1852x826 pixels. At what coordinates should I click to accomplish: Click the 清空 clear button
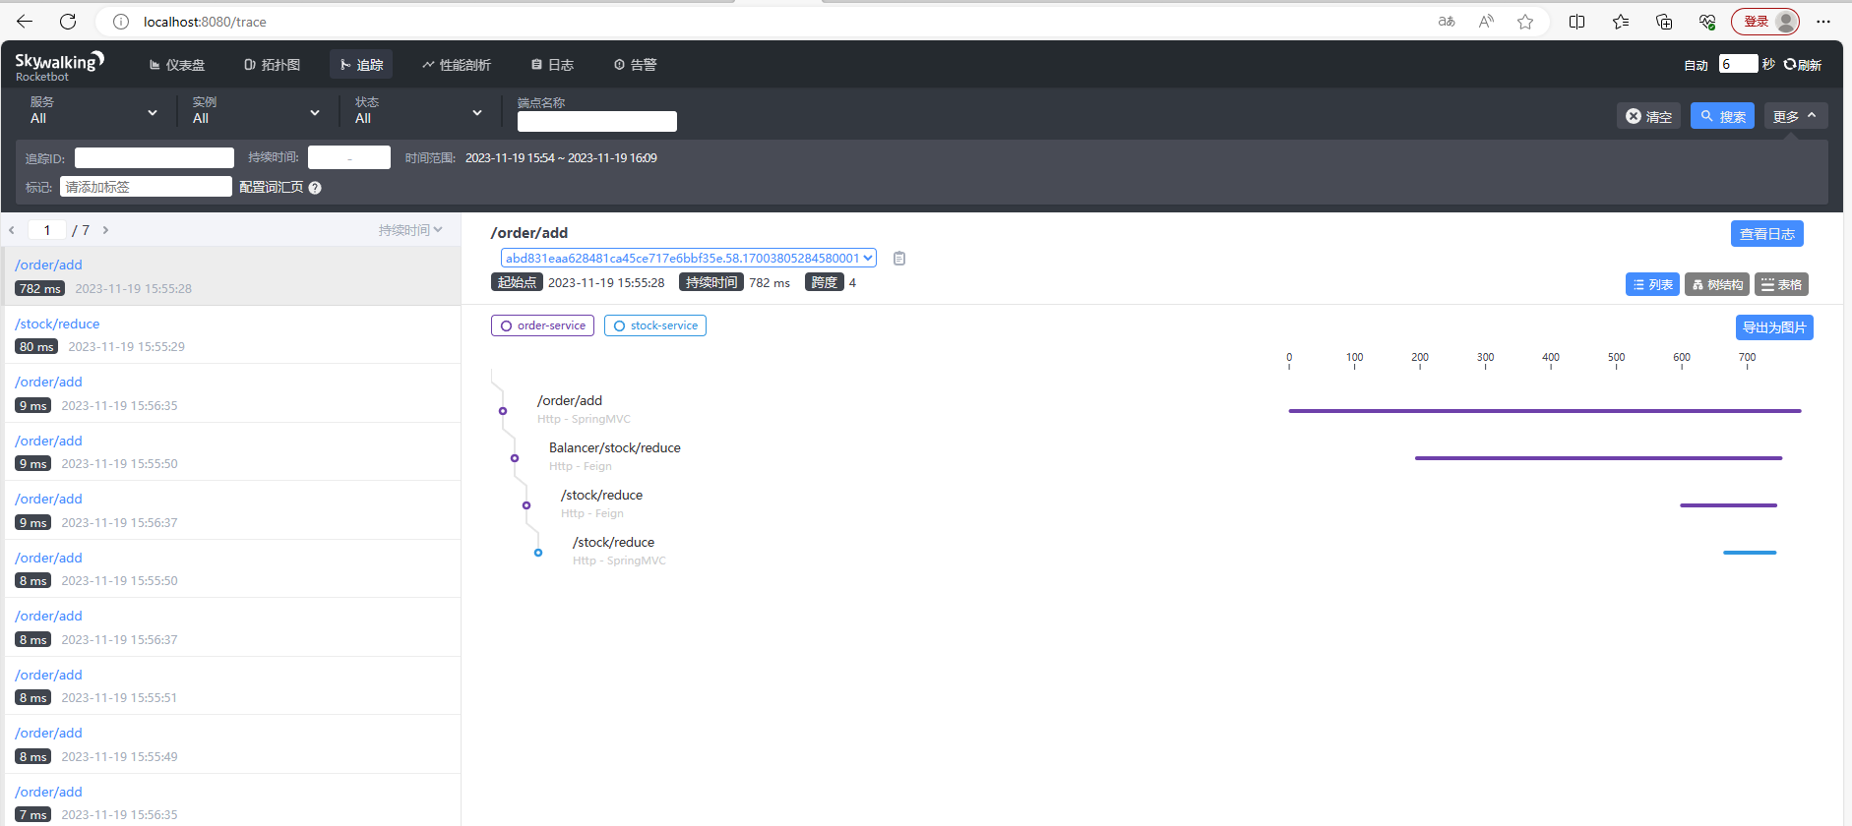(1648, 116)
